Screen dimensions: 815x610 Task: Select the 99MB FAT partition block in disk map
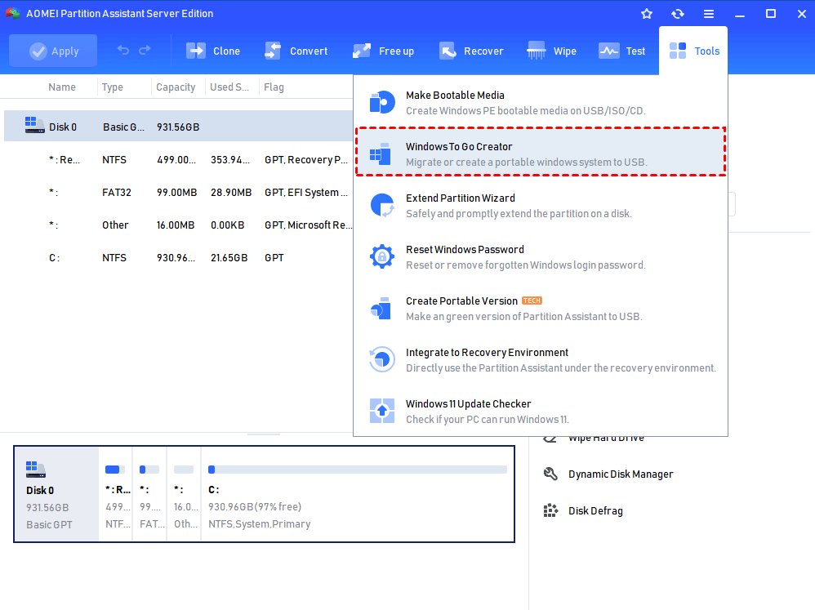pyautogui.click(x=150, y=494)
